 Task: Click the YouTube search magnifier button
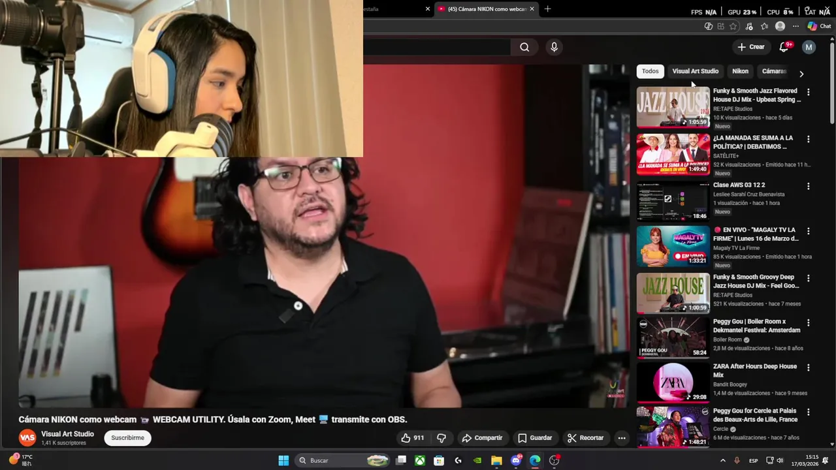(524, 47)
